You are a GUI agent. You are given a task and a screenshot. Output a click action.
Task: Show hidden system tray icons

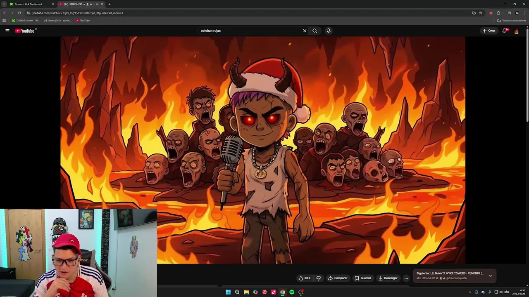(x=469, y=292)
